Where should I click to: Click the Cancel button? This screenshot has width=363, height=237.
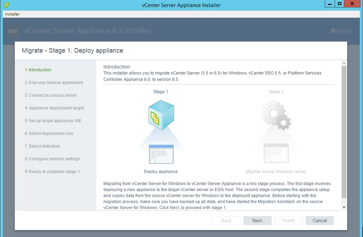coord(320,220)
